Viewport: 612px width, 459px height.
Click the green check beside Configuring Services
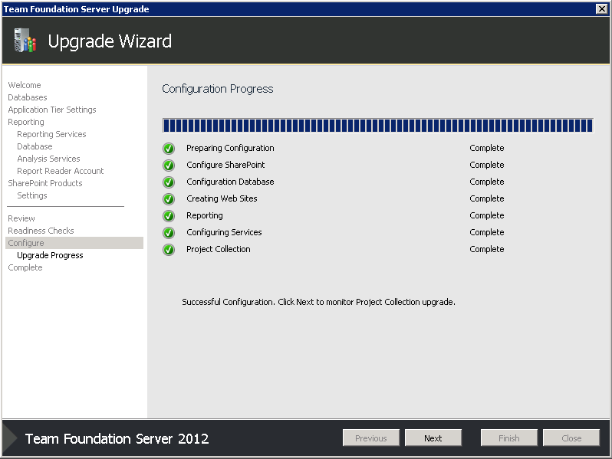point(169,232)
